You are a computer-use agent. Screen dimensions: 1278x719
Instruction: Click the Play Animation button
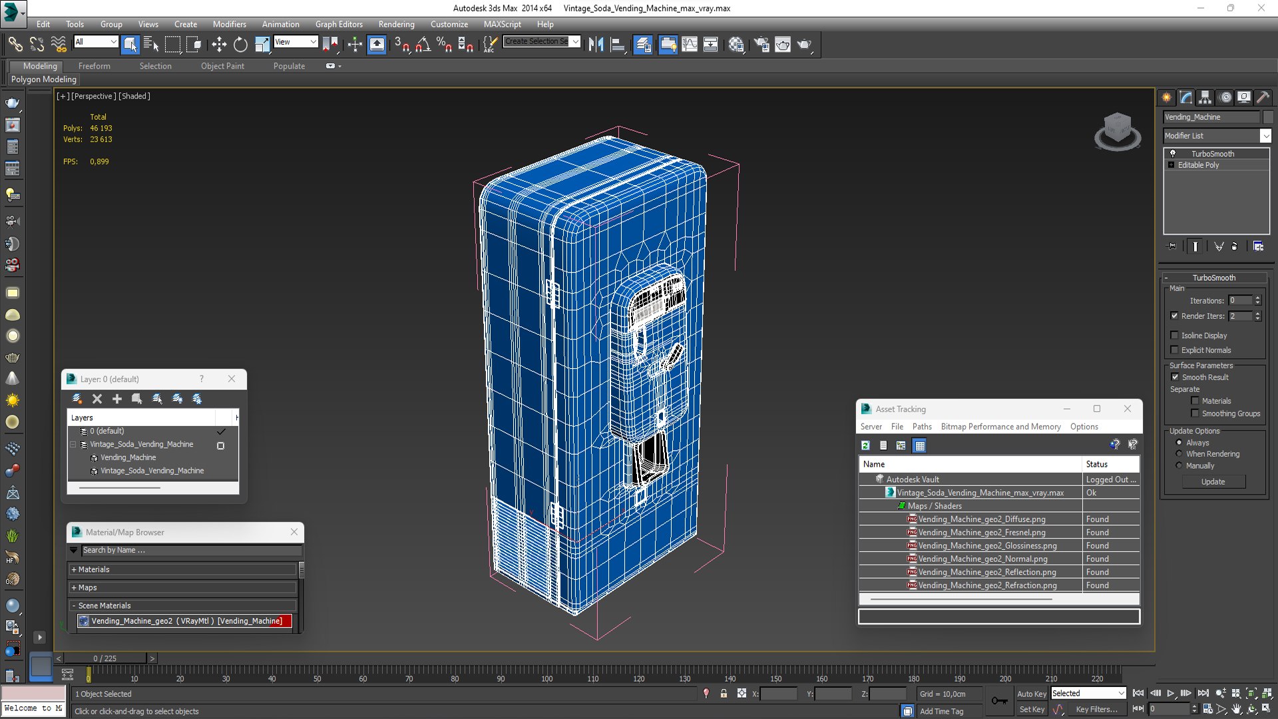[x=1171, y=693]
